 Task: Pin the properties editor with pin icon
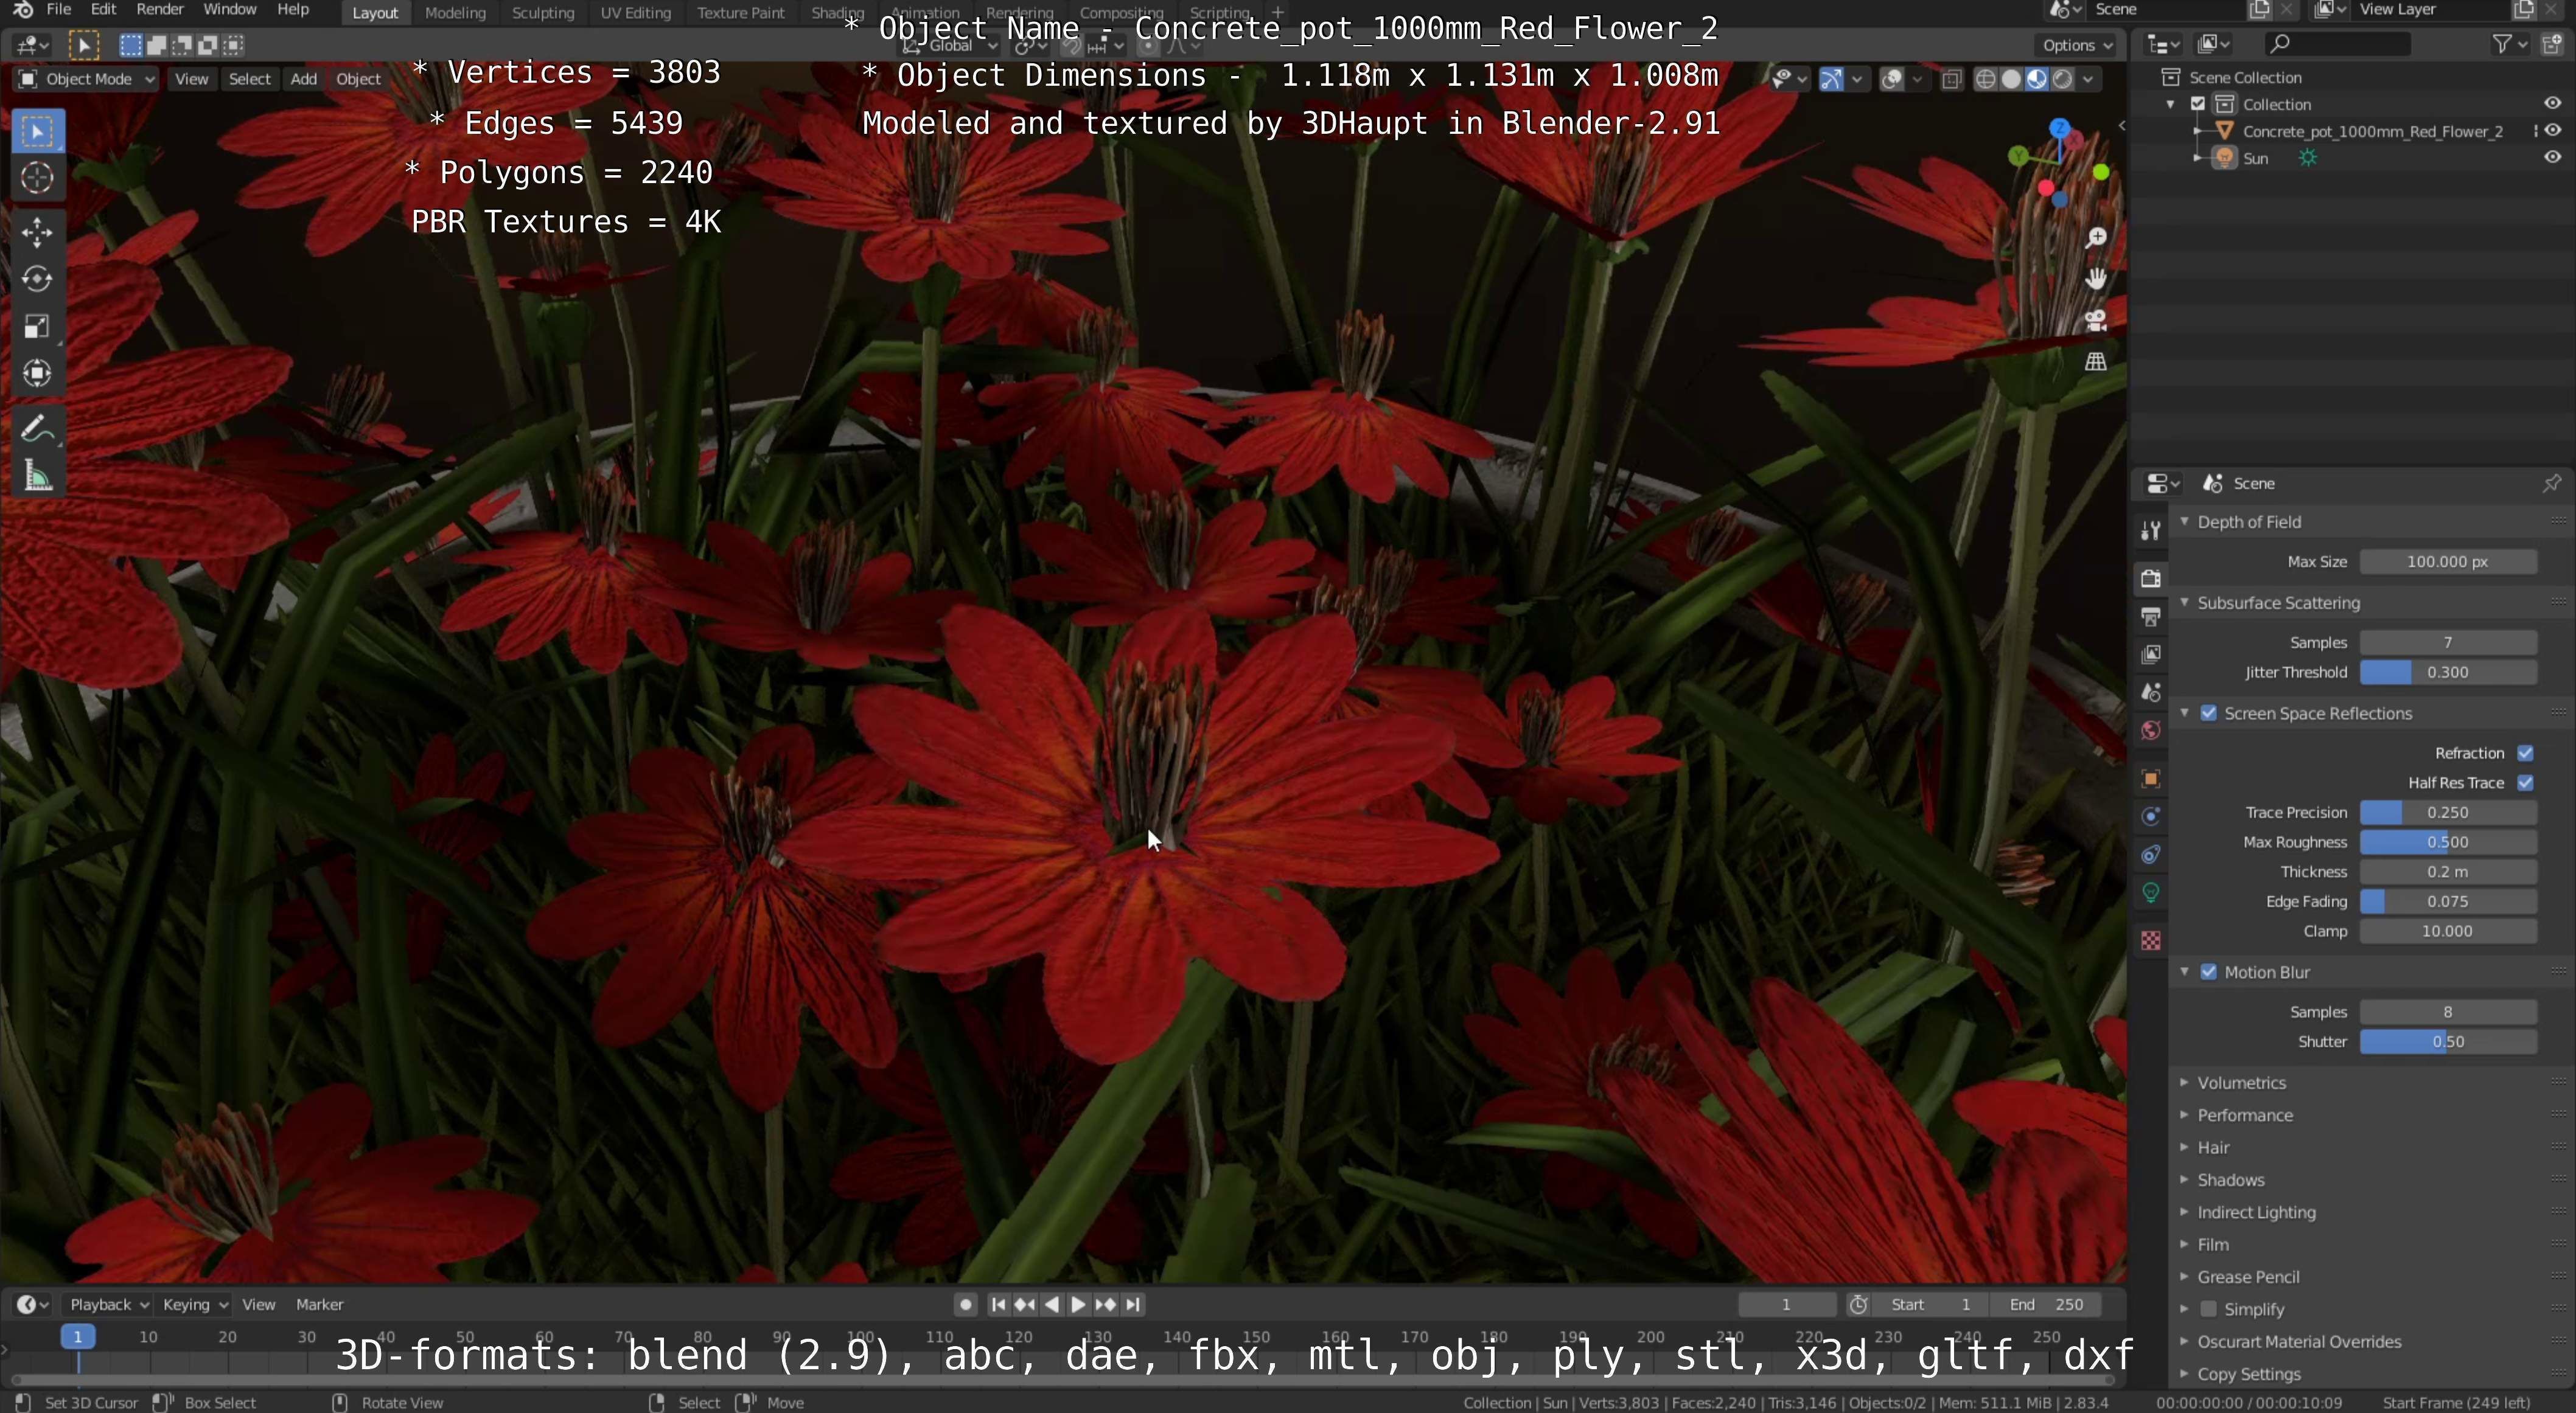pyautogui.click(x=2551, y=484)
